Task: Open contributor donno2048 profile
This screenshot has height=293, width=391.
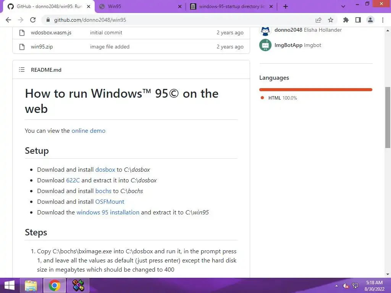Action: (x=288, y=30)
